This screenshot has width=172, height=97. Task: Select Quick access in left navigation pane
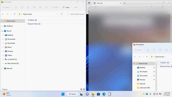[13, 21]
